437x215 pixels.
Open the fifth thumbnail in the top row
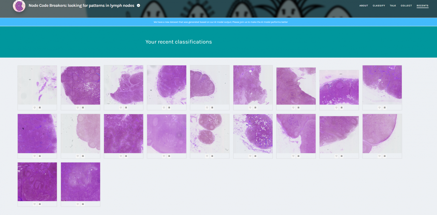click(210, 85)
